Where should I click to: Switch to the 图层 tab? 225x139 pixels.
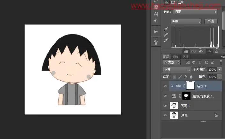tap(166, 57)
